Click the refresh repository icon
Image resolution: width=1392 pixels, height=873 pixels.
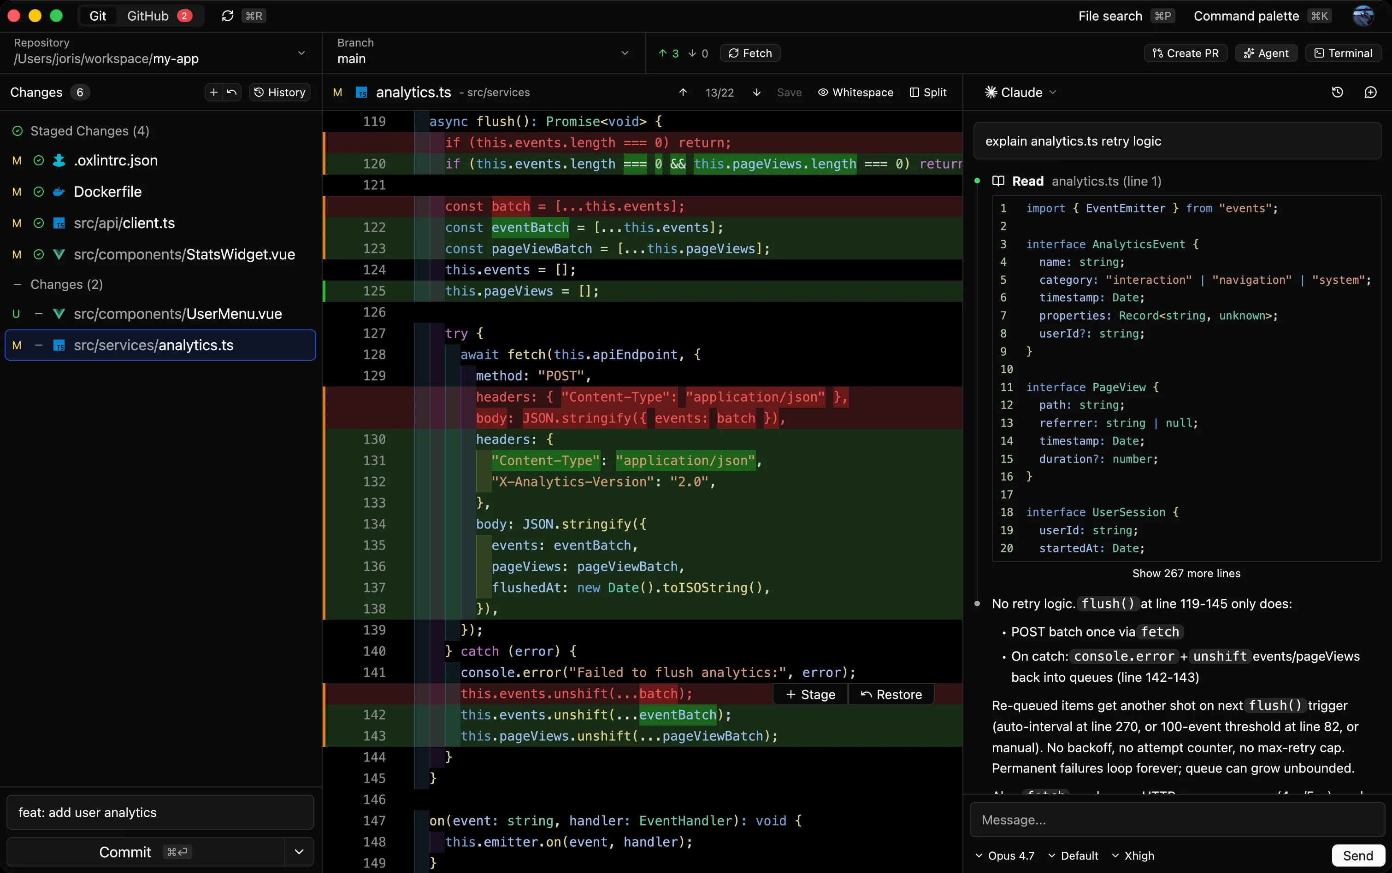coord(228,16)
